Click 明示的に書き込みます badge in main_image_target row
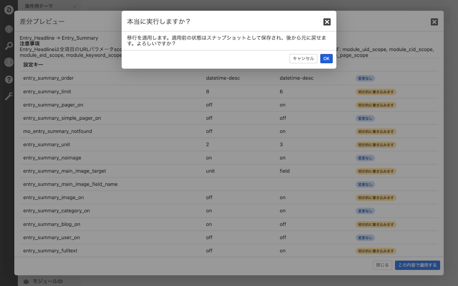Image resolution: width=458 pixels, height=286 pixels. click(x=376, y=171)
